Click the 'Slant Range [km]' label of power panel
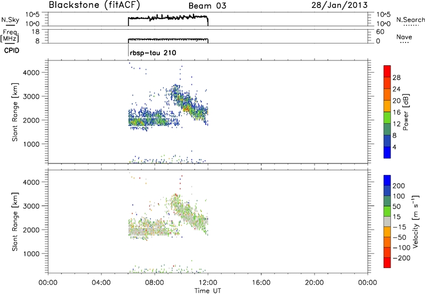This screenshot has width=425, height=294. pyautogui.click(x=15, y=112)
